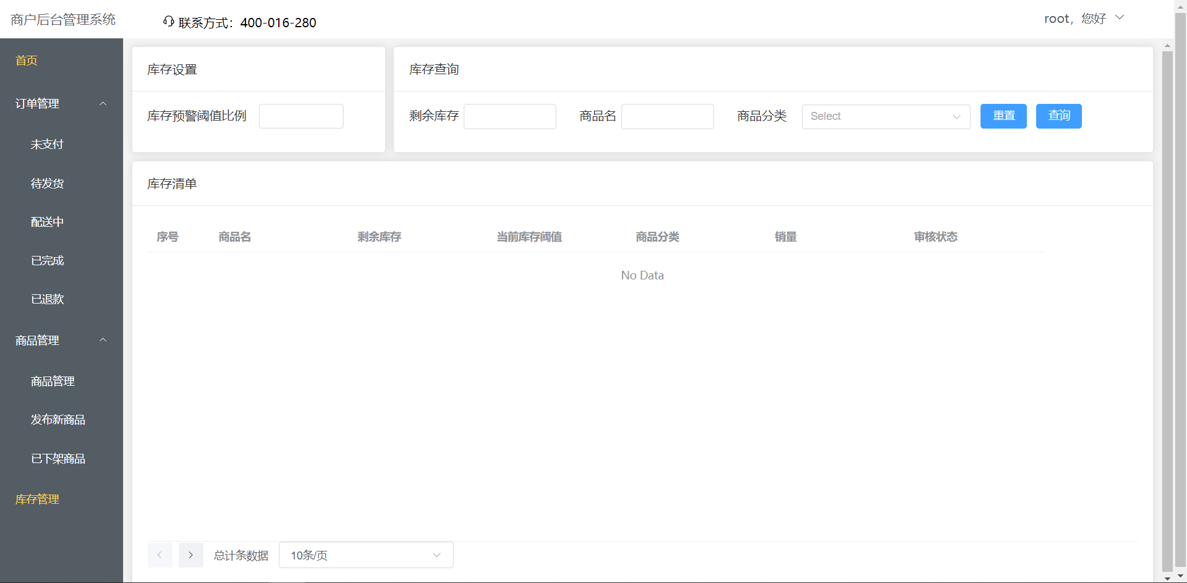Click the 审核状态 column header
This screenshot has width=1187, height=583.
coord(936,237)
